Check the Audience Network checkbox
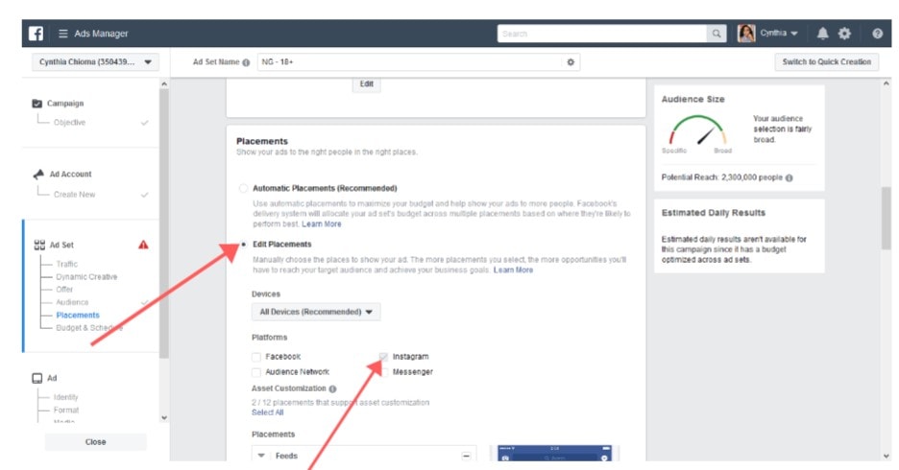This screenshot has width=899, height=470. (256, 372)
